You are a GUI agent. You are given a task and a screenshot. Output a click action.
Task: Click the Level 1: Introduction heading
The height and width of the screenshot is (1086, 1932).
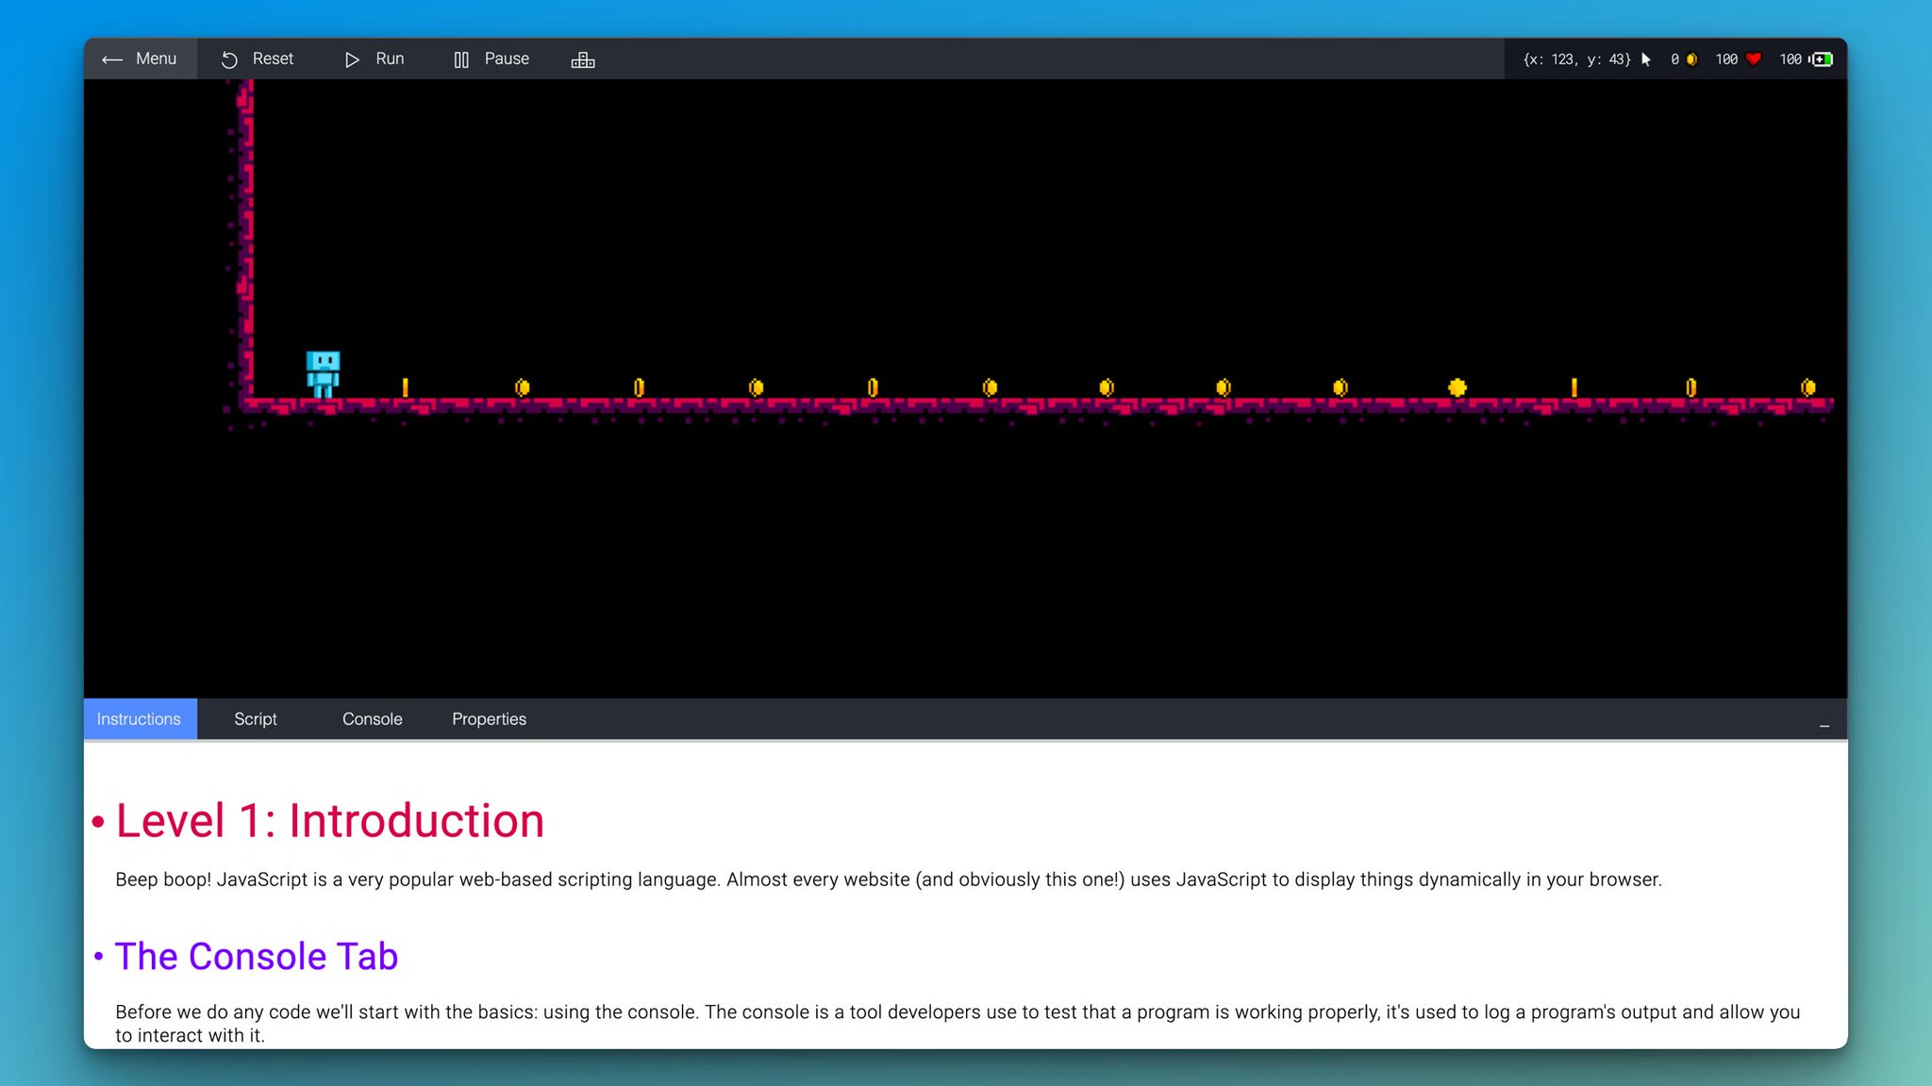(x=329, y=820)
